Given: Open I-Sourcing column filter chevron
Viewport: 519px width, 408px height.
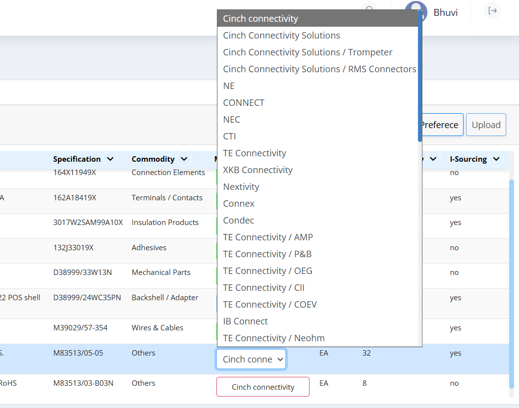Looking at the screenshot, I should (x=496, y=159).
